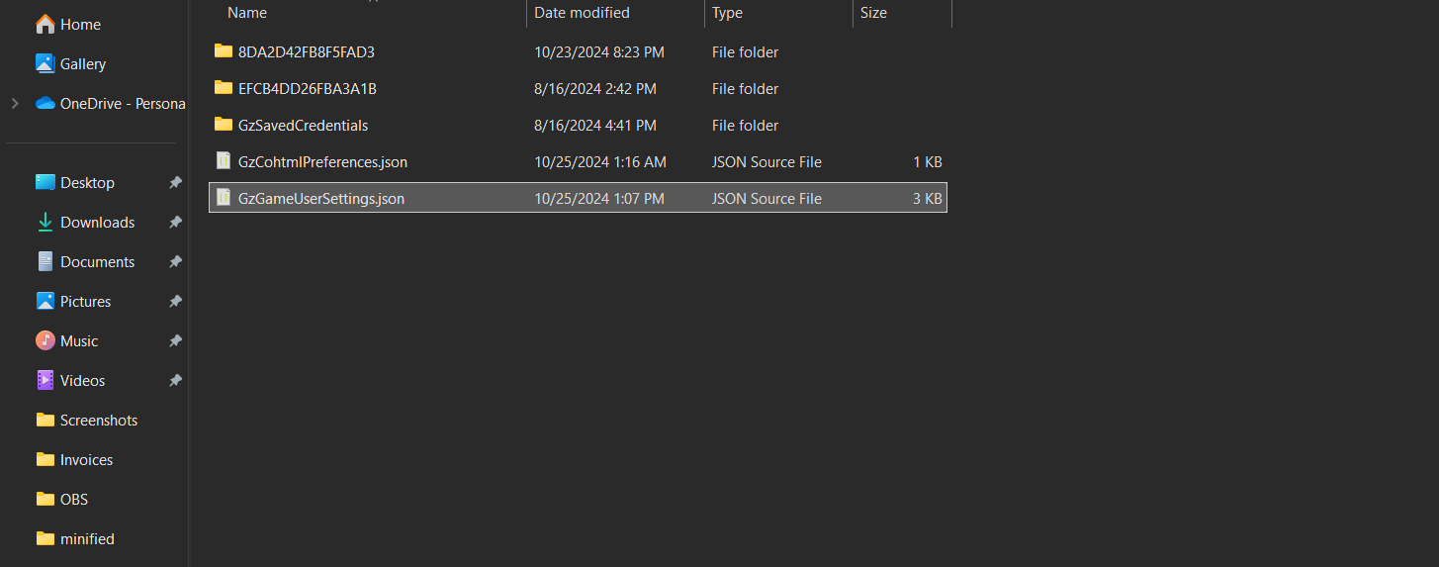Image resolution: width=1439 pixels, height=567 pixels.
Task: Click the Type column header
Action: coord(727,13)
